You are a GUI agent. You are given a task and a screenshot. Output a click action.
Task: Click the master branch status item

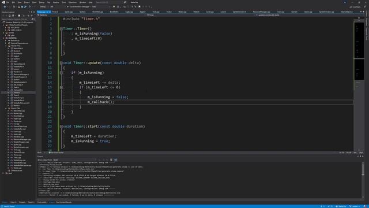(355, 206)
